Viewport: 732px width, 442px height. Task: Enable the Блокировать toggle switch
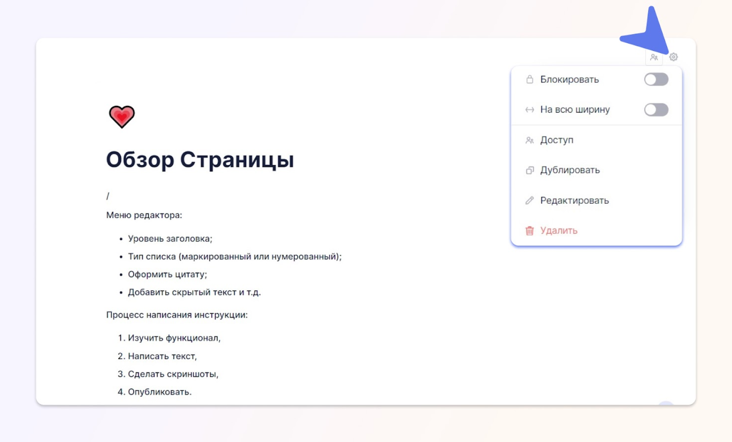pyautogui.click(x=656, y=79)
